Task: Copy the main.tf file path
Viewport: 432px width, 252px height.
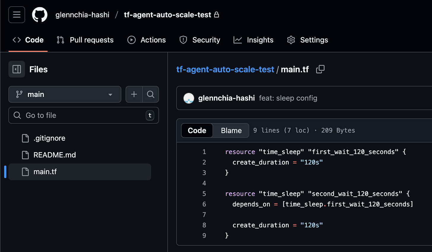Action: 320,69
